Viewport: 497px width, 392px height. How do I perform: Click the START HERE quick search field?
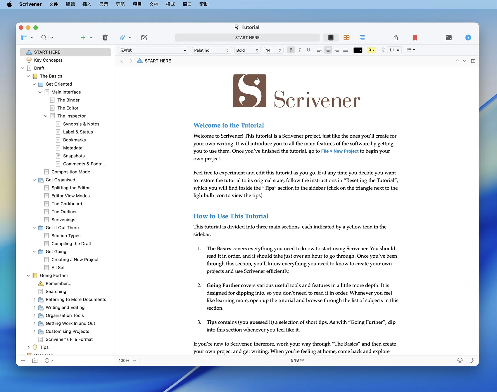tap(247, 37)
